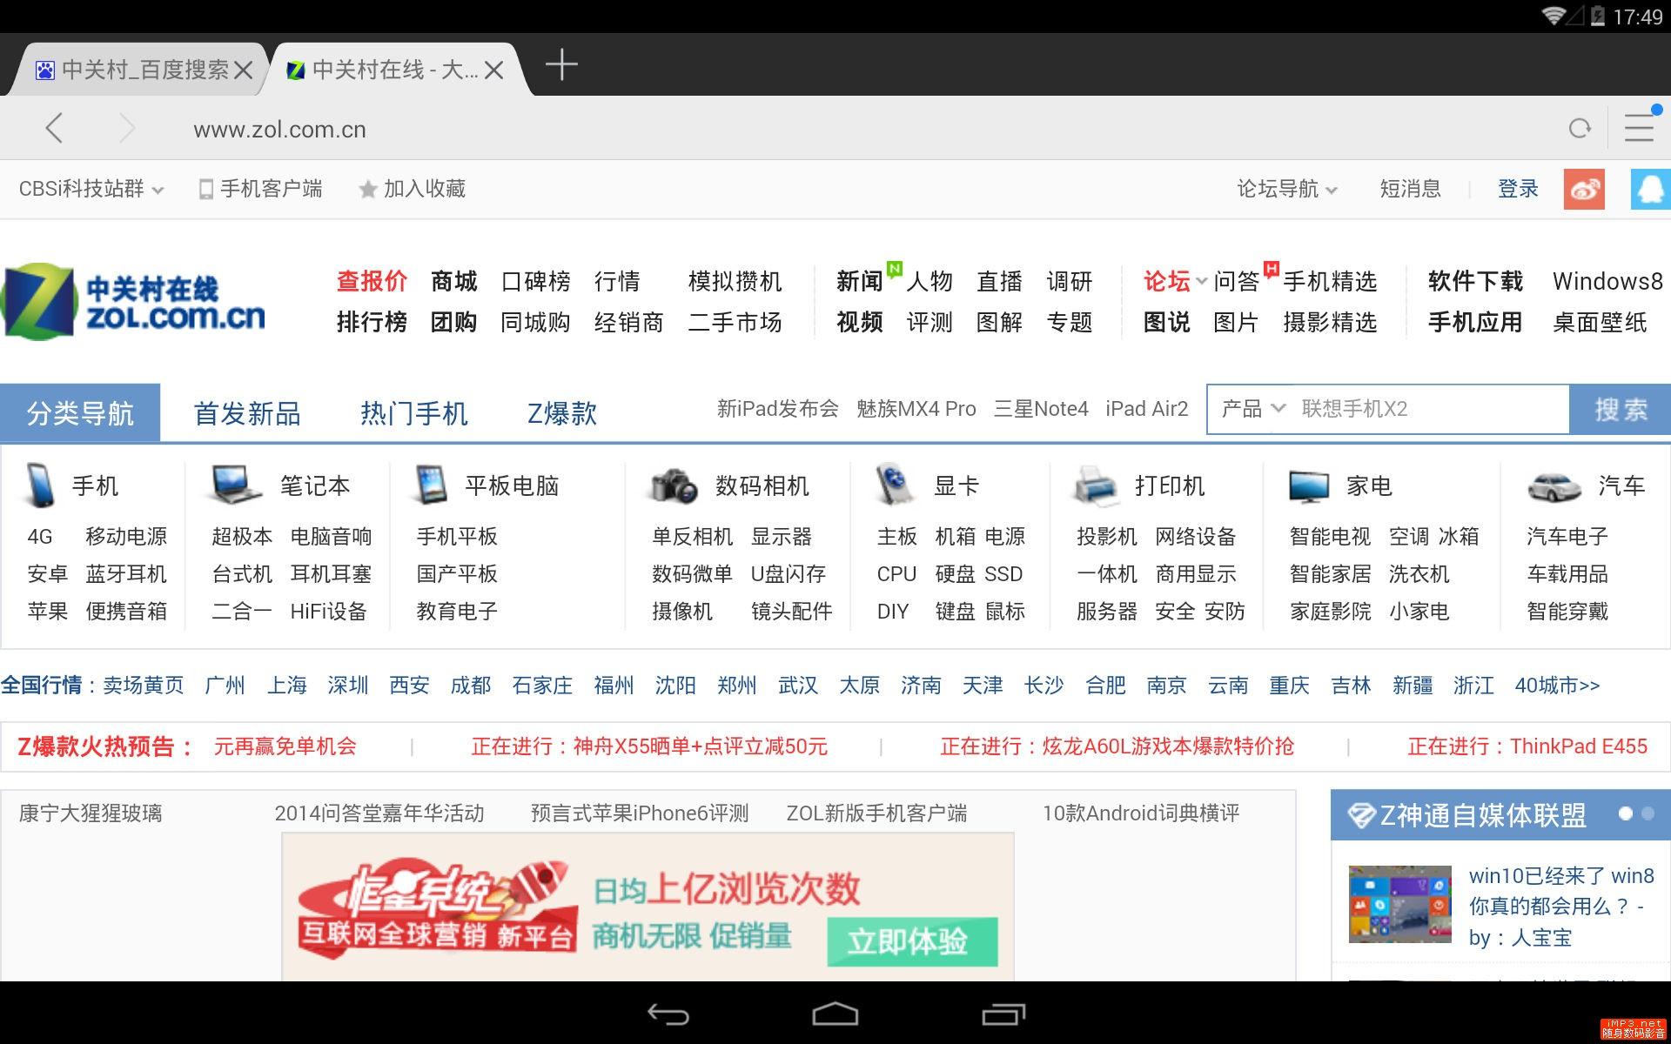Open the 显卡 graphics card icon

coord(895,485)
